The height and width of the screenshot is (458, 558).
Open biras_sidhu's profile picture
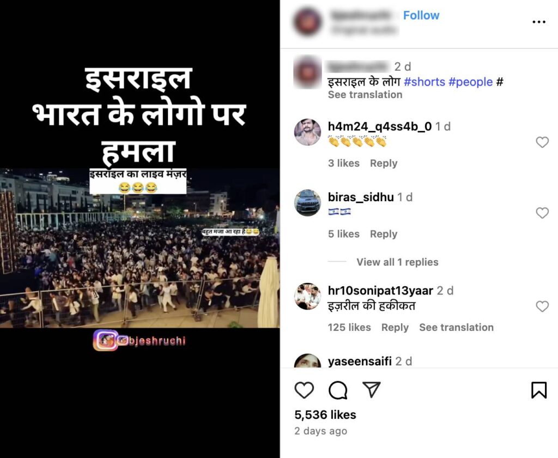point(308,203)
